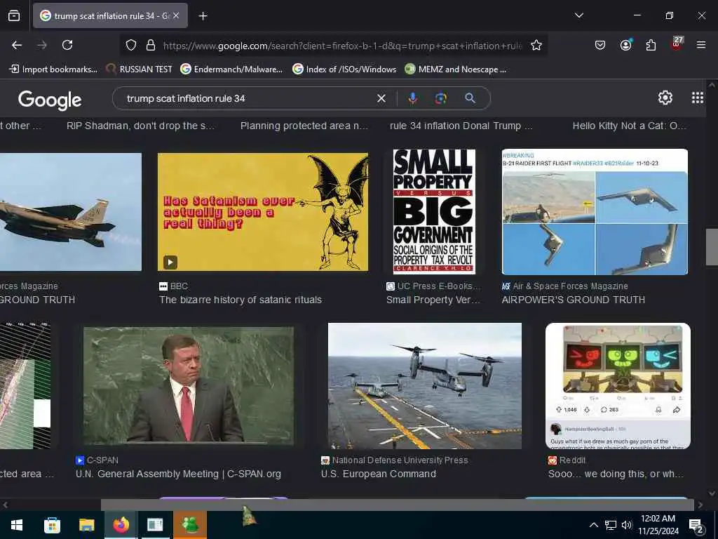Reload the current page
Screen dimensions: 718x539
67,45
